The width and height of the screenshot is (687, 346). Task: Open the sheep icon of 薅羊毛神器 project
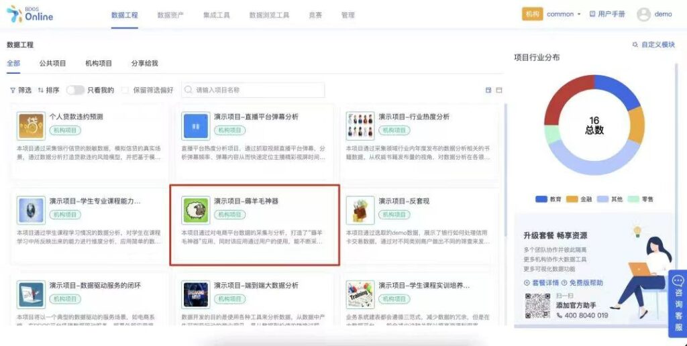point(195,211)
